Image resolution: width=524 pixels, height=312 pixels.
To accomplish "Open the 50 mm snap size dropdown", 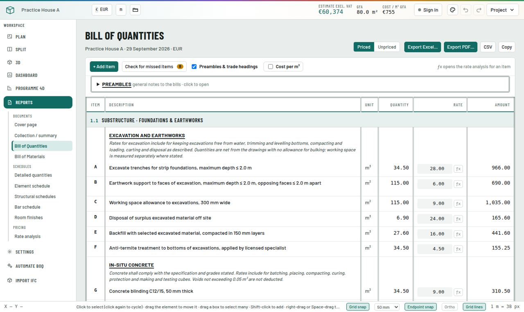I will (387, 307).
